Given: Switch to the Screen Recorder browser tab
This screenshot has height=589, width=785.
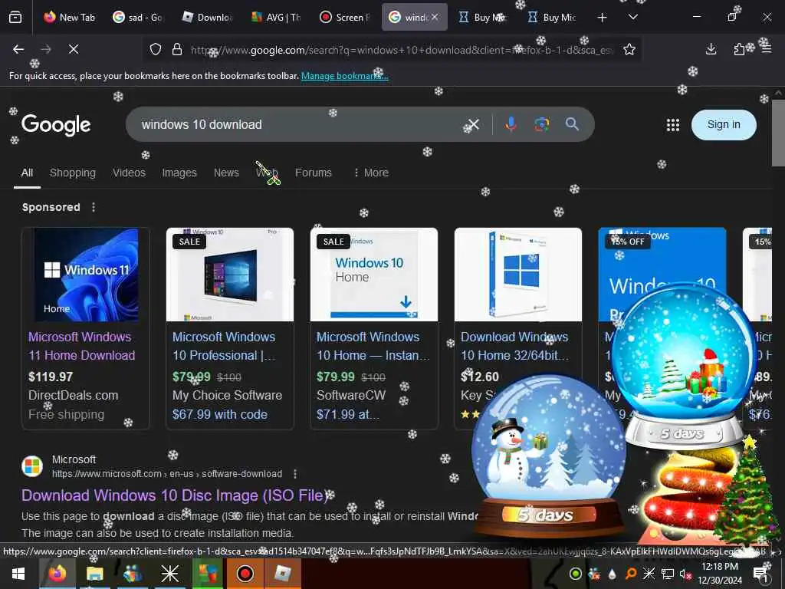Looking at the screenshot, I should click(346, 17).
